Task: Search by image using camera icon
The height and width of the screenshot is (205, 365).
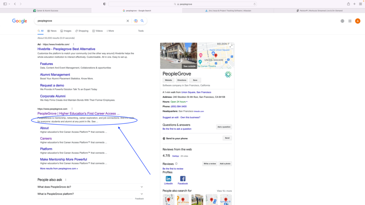Action: [136, 21]
